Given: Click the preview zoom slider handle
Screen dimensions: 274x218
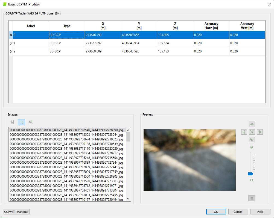Looking at the screenshot, I should click(250, 174).
